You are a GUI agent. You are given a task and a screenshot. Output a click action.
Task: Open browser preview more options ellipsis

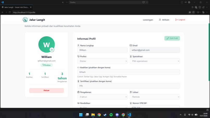click(x=207, y=12)
